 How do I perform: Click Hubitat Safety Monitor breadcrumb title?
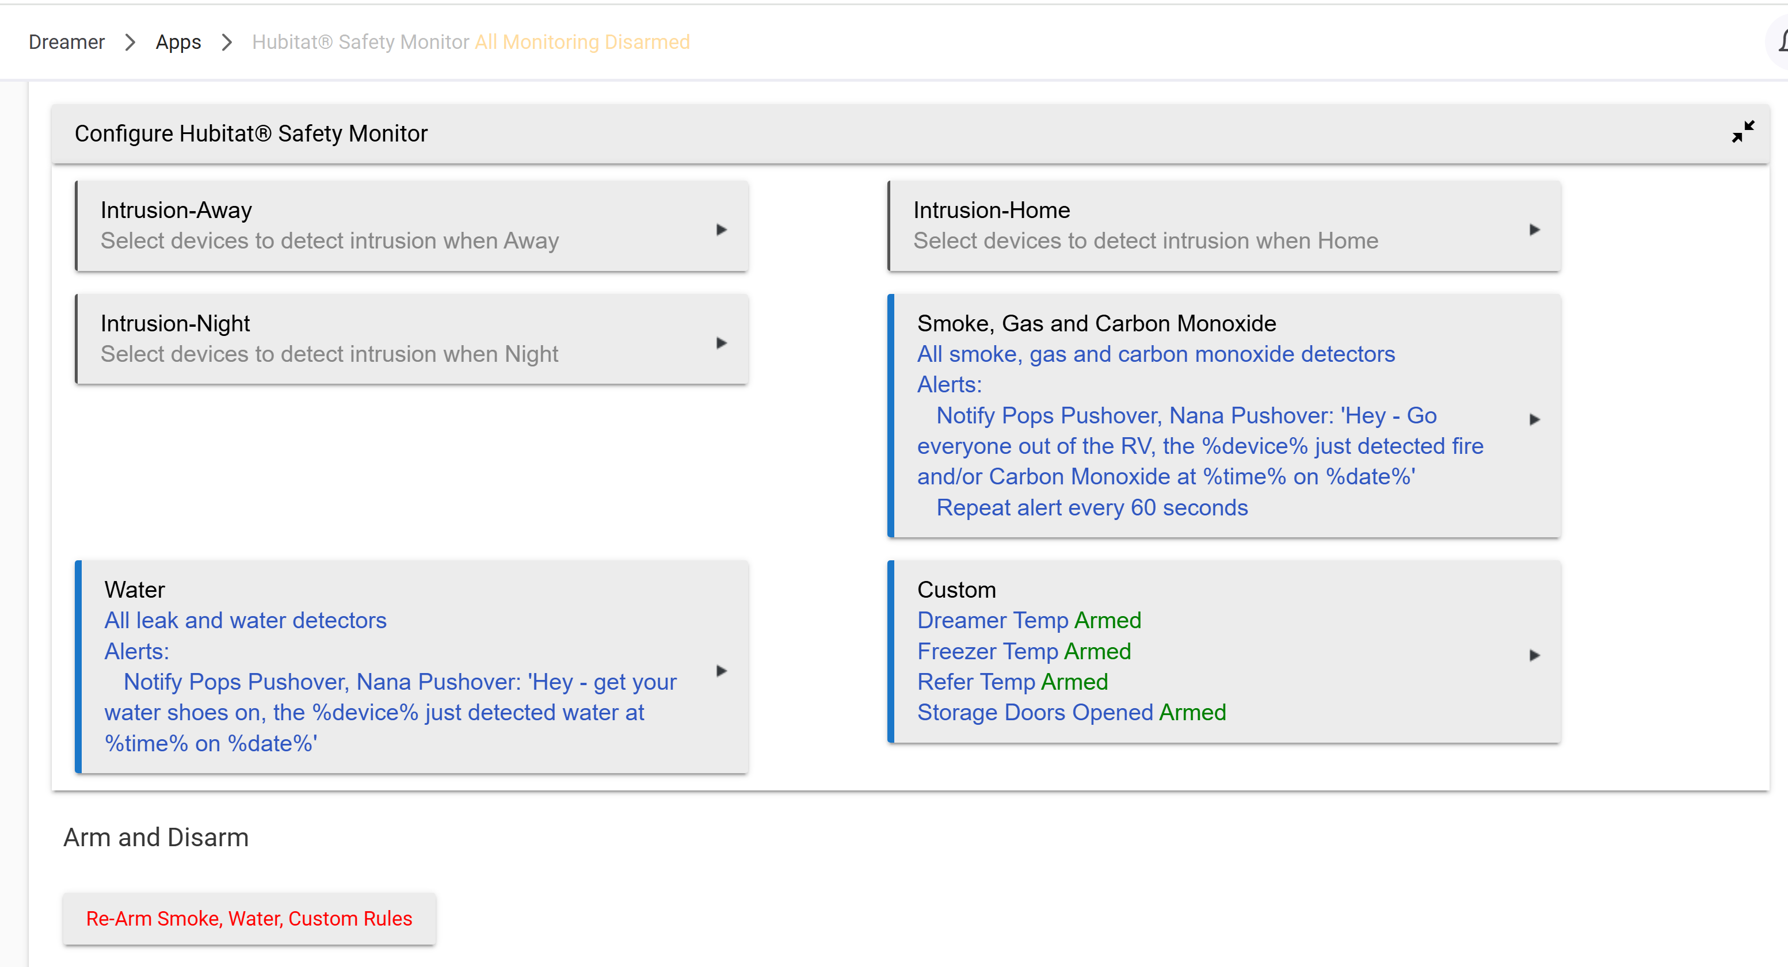[x=361, y=43]
